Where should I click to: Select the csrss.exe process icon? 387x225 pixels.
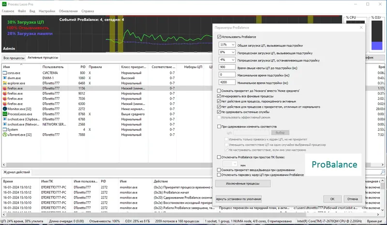tap(5, 73)
